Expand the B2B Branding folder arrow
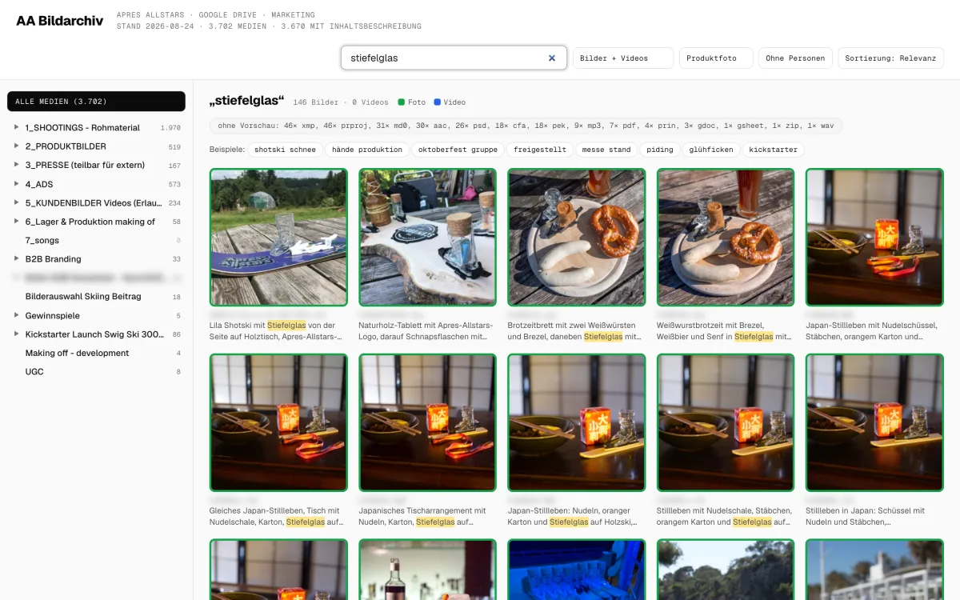This screenshot has height=600, width=960. [17, 258]
